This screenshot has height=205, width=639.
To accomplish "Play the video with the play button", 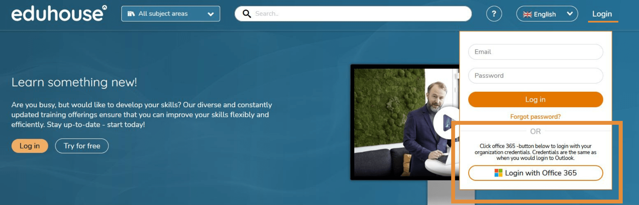I will pyautogui.click(x=447, y=123).
